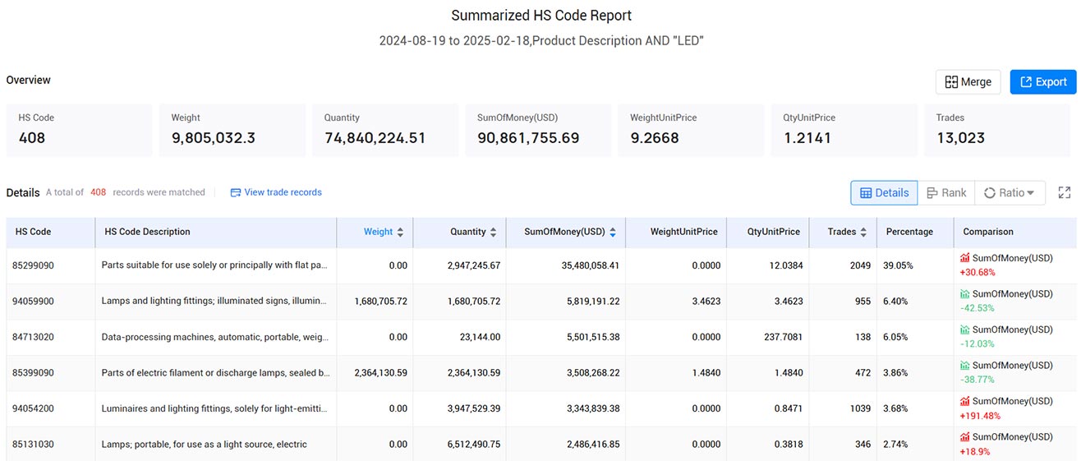1081x461 pixels.
Task: Click trades count 2049
Action: click(x=858, y=265)
